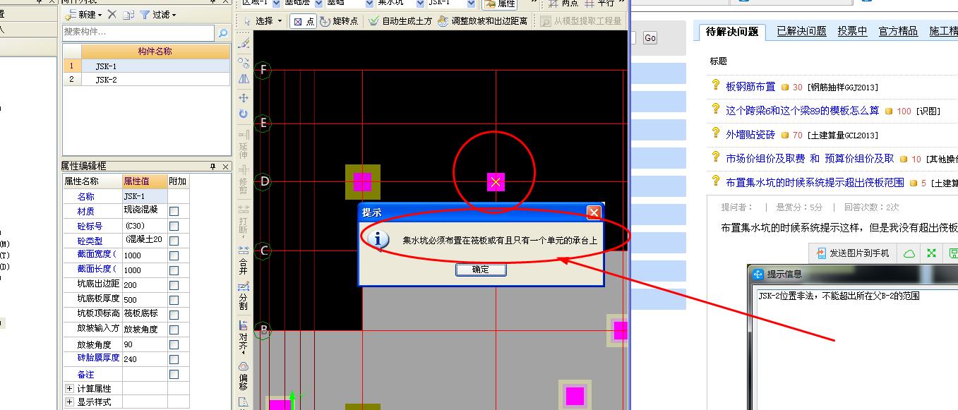Click 调整放坡和出边距离 tool
Image resolution: width=958 pixels, height=410 pixels.
482,21
